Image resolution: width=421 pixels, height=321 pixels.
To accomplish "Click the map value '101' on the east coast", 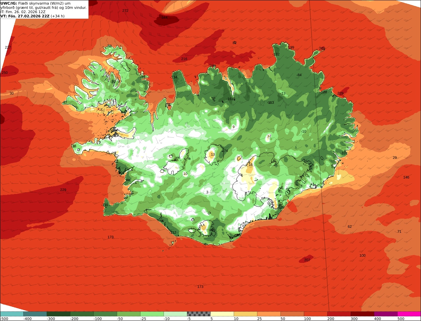I will pyautogui.click(x=344, y=153).
